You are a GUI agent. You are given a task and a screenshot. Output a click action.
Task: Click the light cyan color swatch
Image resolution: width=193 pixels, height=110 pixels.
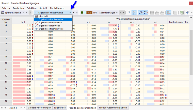[x=85, y=12]
